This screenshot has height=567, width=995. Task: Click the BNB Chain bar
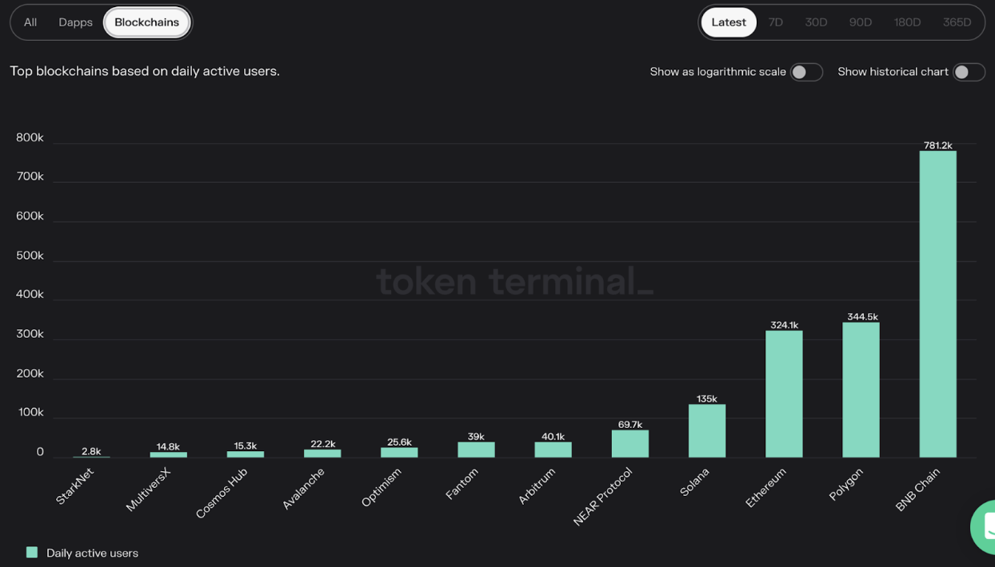click(937, 303)
